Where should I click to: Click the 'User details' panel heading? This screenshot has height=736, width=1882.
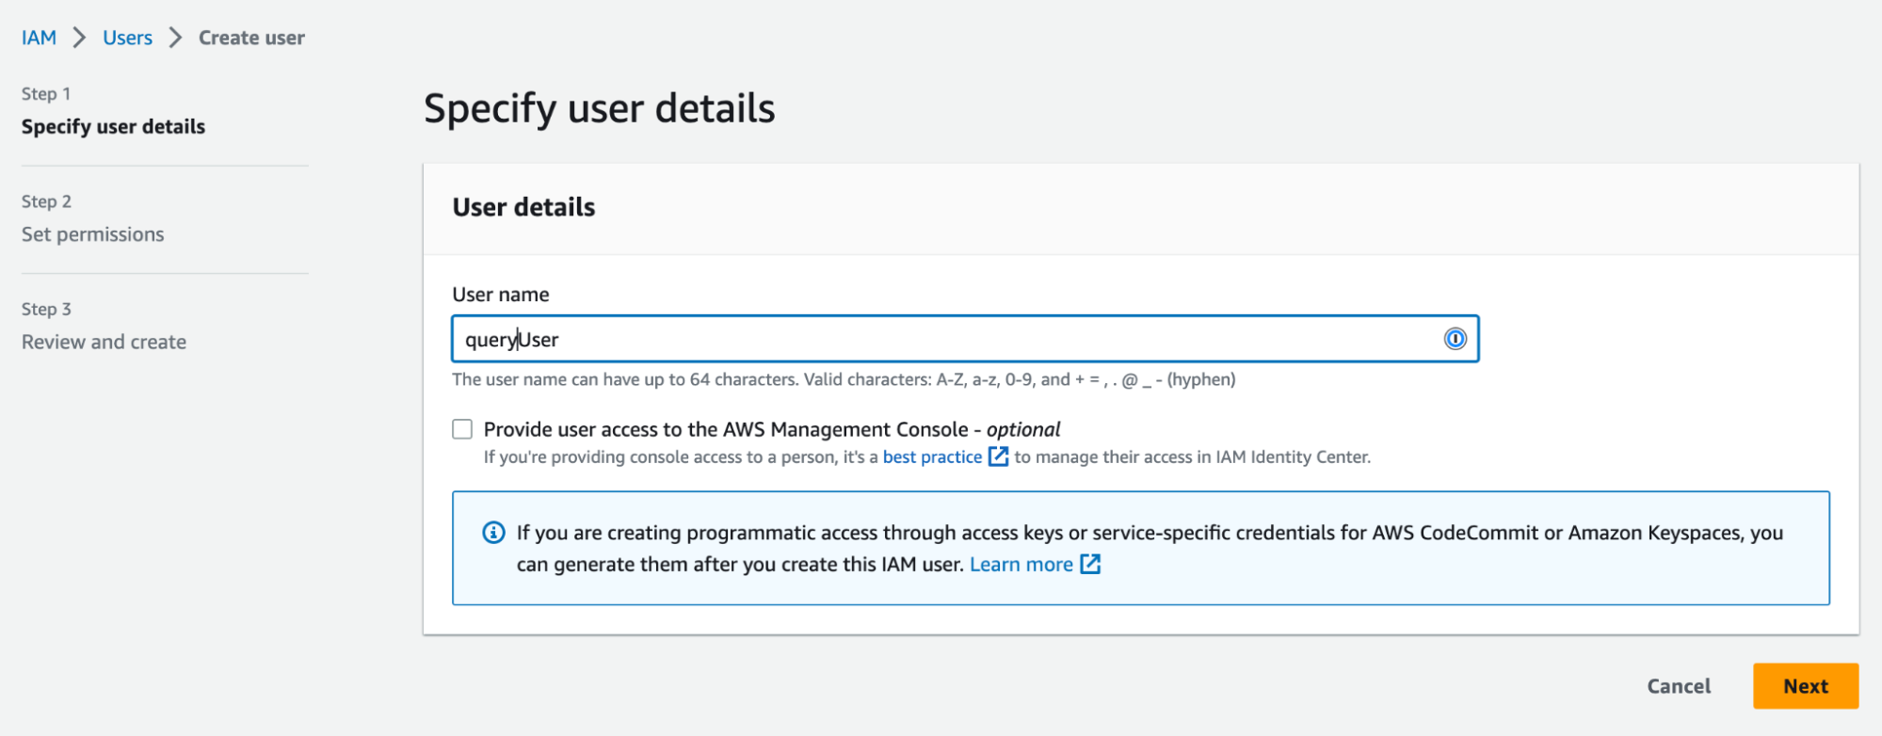click(523, 207)
